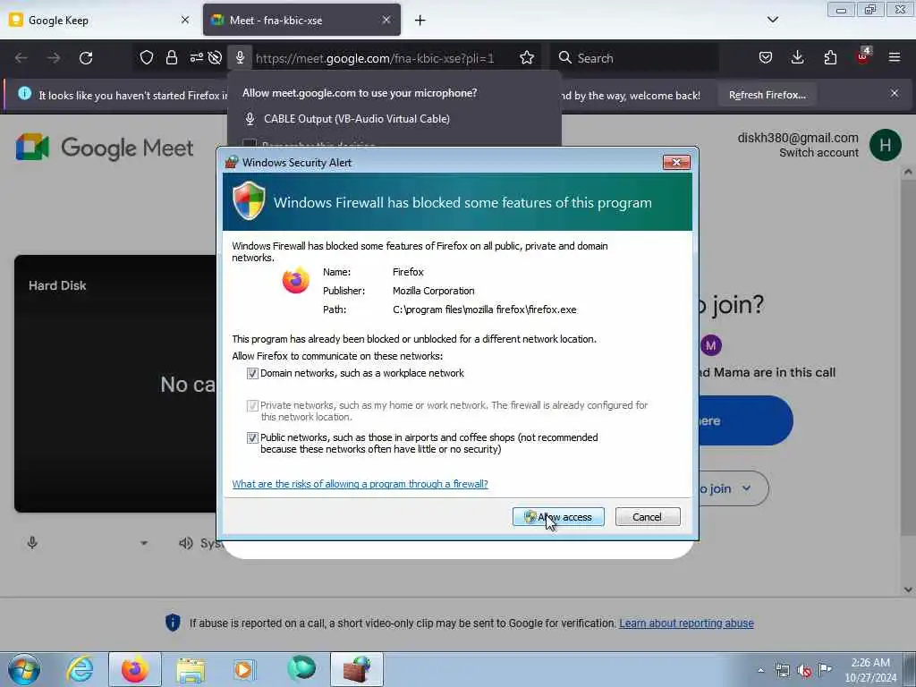Image resolution: width=916 pixels, height=687 pixels.
Task: Click Allow access button
Action: 558,517
